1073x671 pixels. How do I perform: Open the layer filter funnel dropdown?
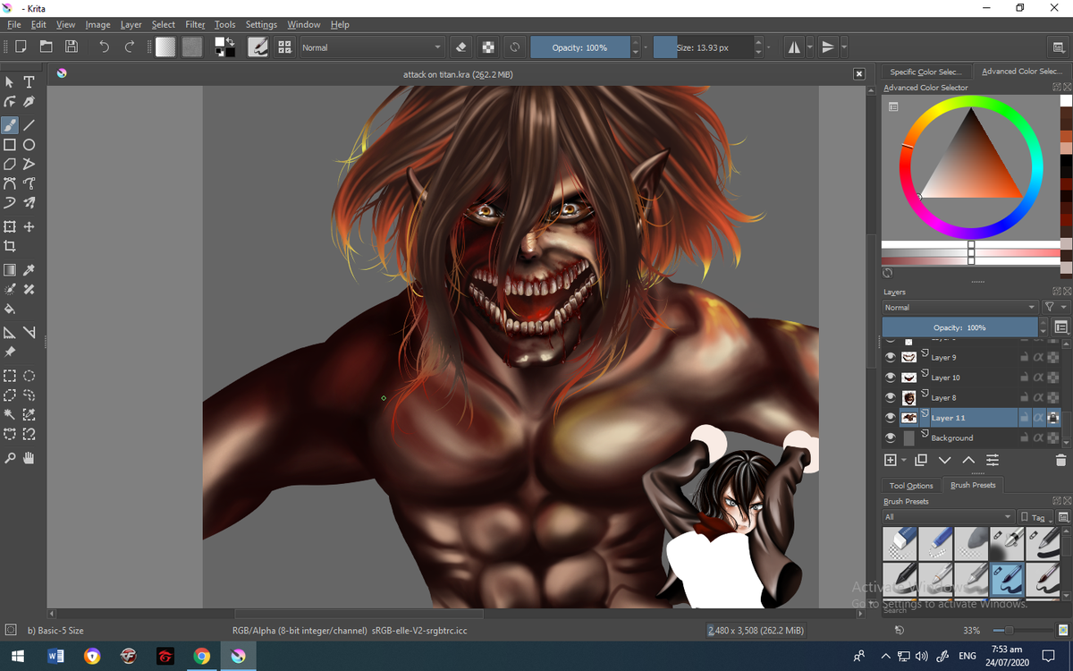click(x=1055, y=307)
